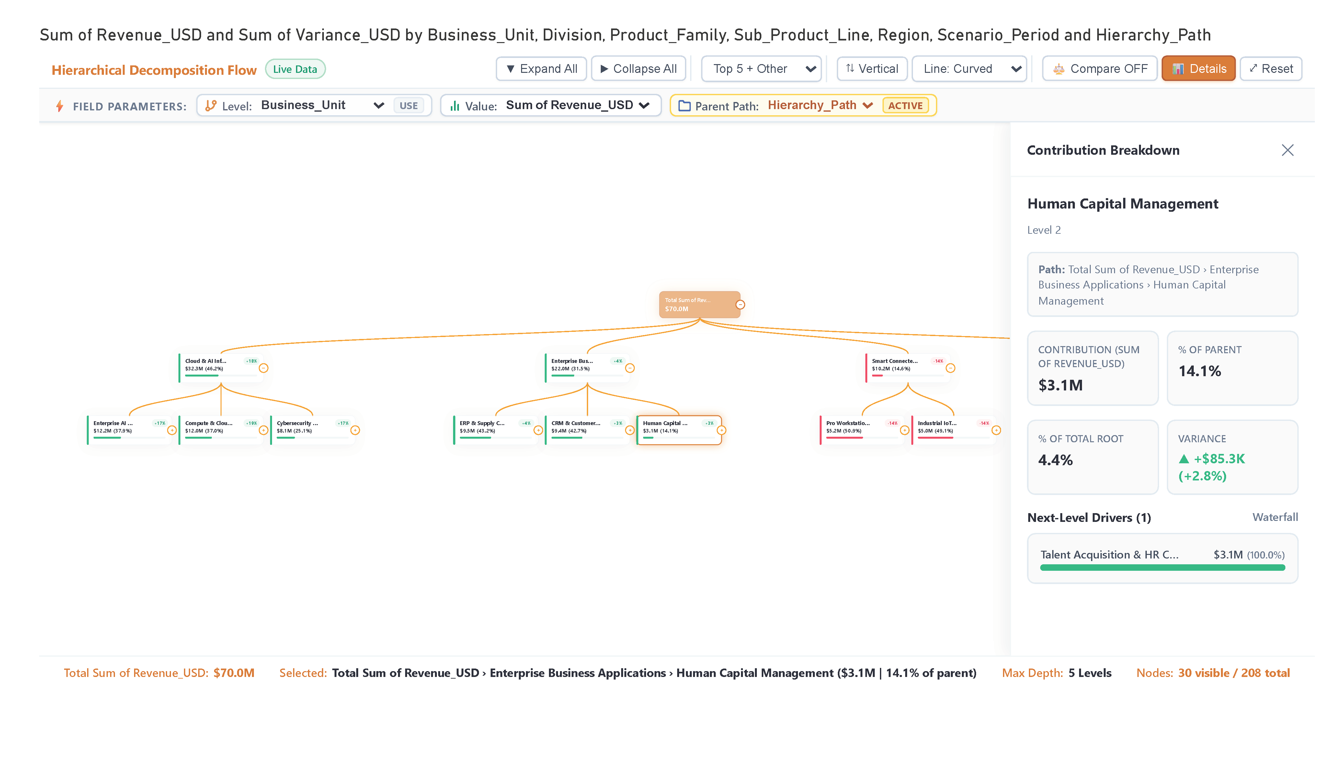Expand the Human Capital node
This screenshot has width=1344, height=777.
[722, 430]
